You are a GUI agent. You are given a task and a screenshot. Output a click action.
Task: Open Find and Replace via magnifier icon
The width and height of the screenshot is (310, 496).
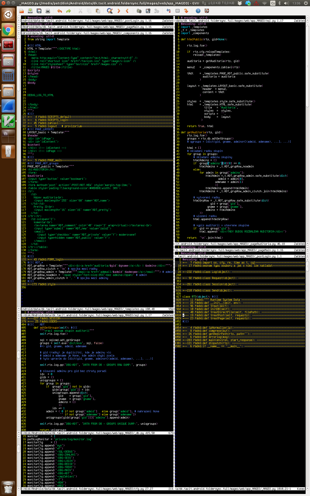pyautogui.click(x=110, y=11)
